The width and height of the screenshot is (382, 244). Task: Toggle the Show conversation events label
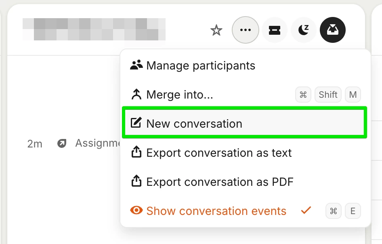216,211
